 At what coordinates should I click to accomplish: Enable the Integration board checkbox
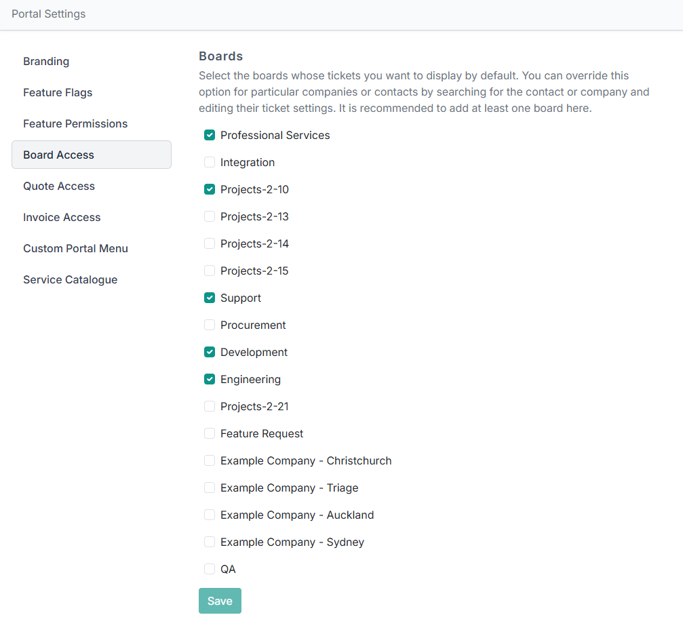click(210, 162)
